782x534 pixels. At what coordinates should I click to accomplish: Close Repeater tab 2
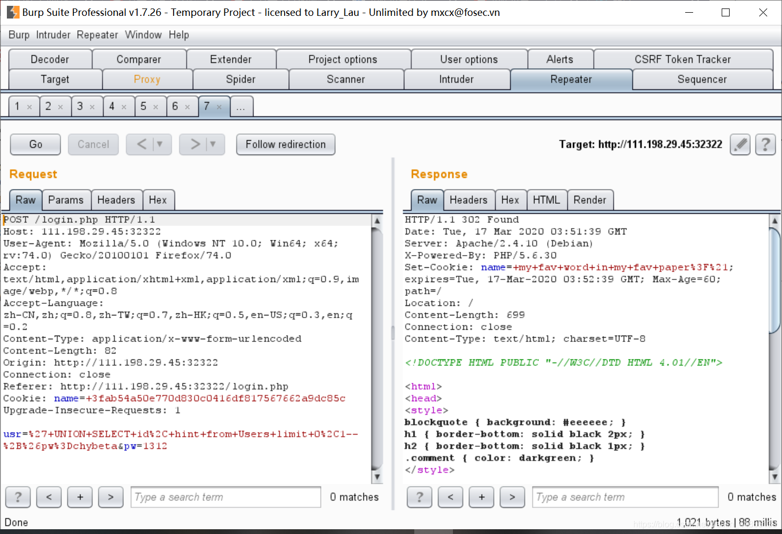click(60, 107)
